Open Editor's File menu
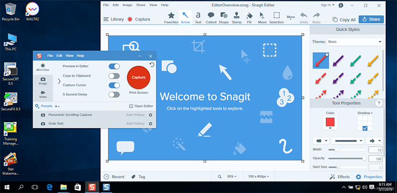 [x=106, y=5]
